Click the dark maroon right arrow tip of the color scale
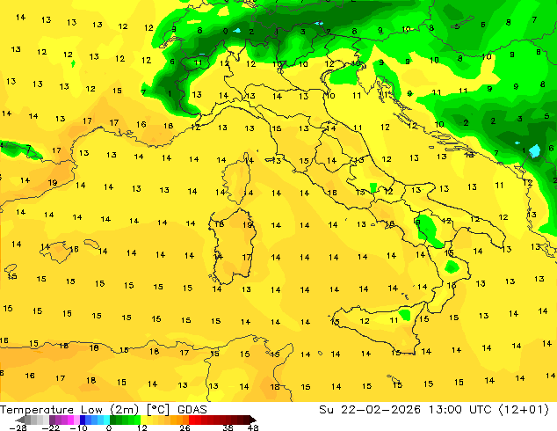The image size is (557, 431). point(253,420)
